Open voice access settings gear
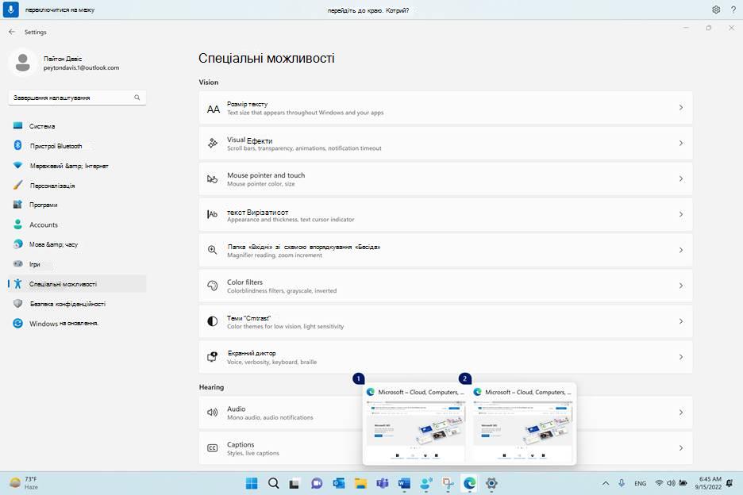743x495 pixels. click(x=716, y=10)
